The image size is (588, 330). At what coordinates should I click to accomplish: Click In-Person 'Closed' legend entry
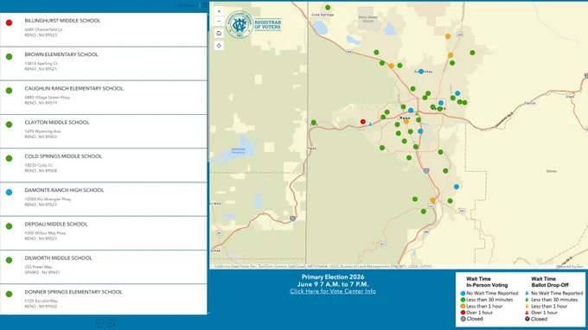(x=472, y=319)
